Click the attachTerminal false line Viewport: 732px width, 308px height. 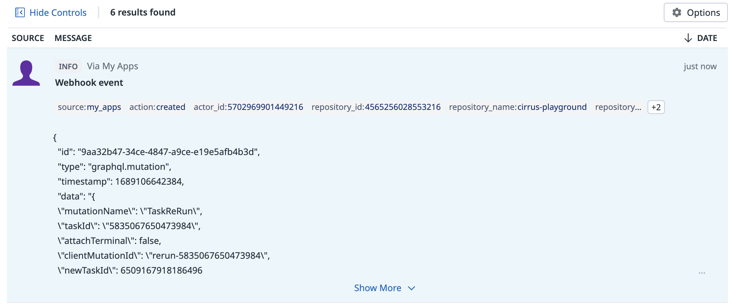click(110, 241)
